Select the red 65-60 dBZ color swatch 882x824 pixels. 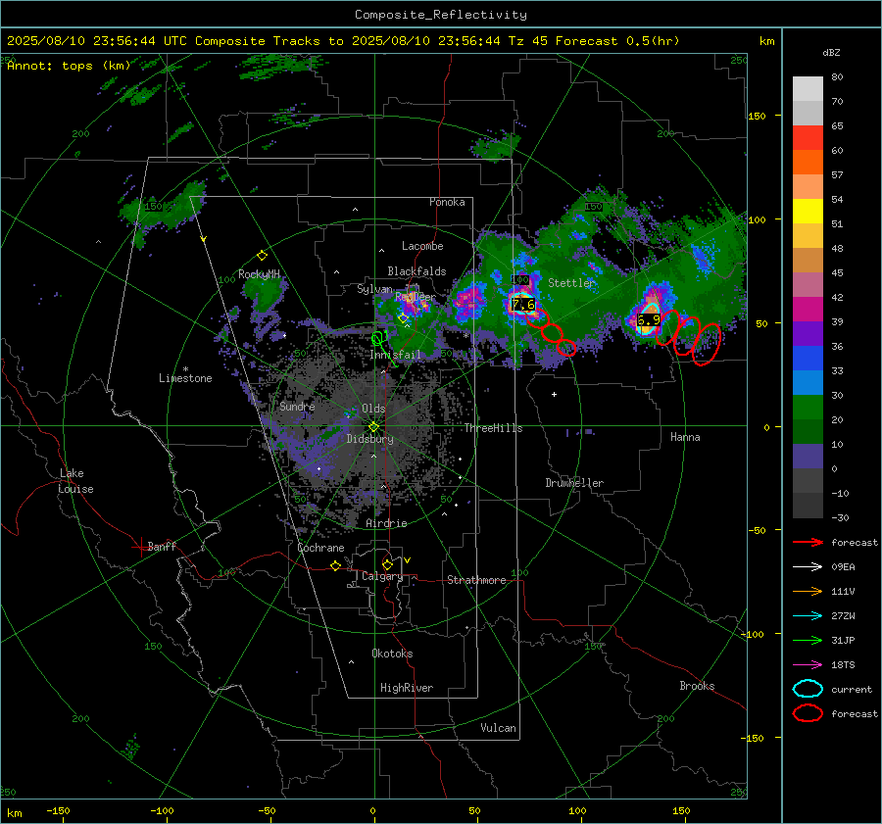pos(808,138)
